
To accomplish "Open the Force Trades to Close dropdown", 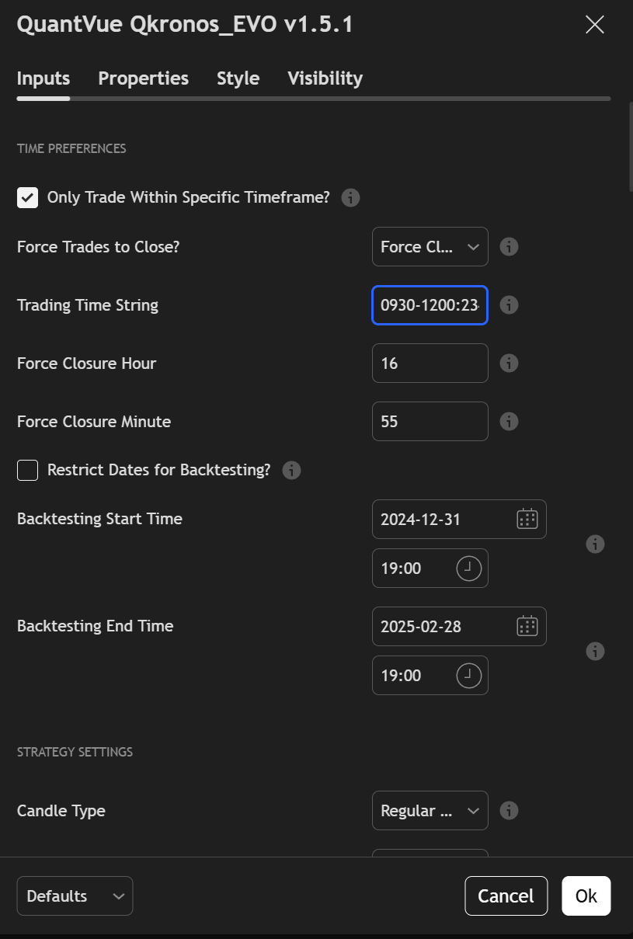I will [430, 247].
